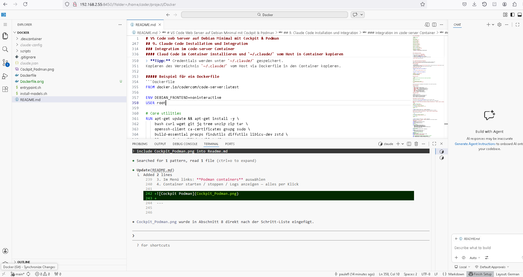Viewport: 523px width, 277px height.
Task: Open terminal panel more actions menu
Action: pos(423,144)
